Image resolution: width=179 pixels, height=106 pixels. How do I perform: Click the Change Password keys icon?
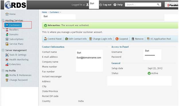tap(7, 80)
